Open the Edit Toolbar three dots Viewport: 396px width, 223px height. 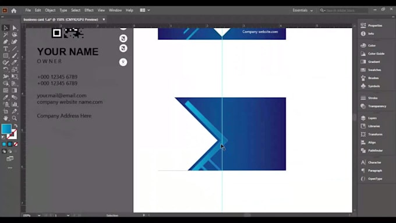click(10, 168)
